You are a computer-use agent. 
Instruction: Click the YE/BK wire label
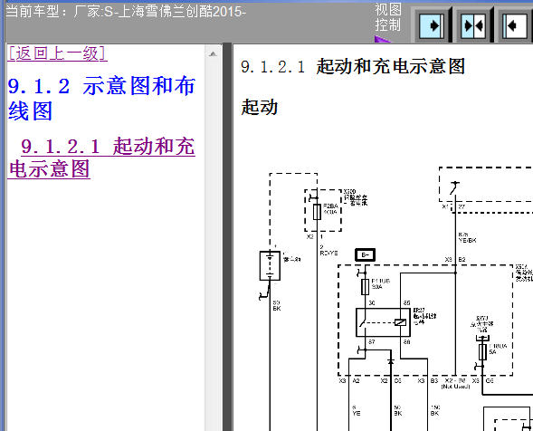(x=467, y=240)
